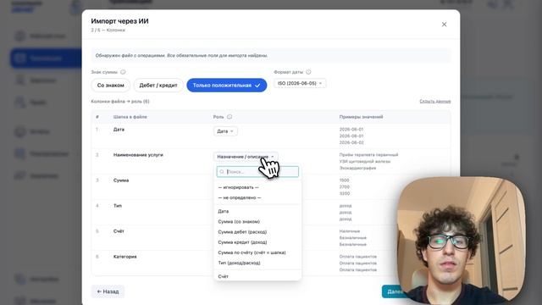
Task: Choose the — игнорировать — option
Action: pos(239,187)
